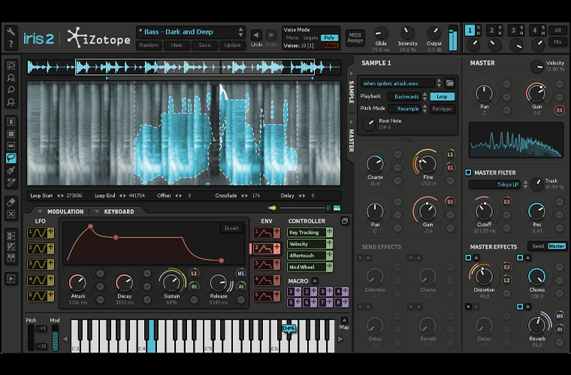Collapse the Modulation panel arrow
Image resolution: width=571 pixels, height=375 pixels.
click(x=41, y=211)
